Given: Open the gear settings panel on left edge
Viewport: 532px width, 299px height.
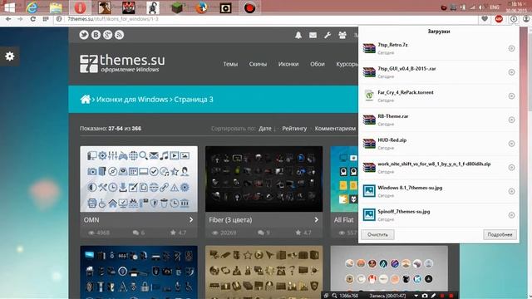Looking at the screenshot, I should click(x=9, y=56).
